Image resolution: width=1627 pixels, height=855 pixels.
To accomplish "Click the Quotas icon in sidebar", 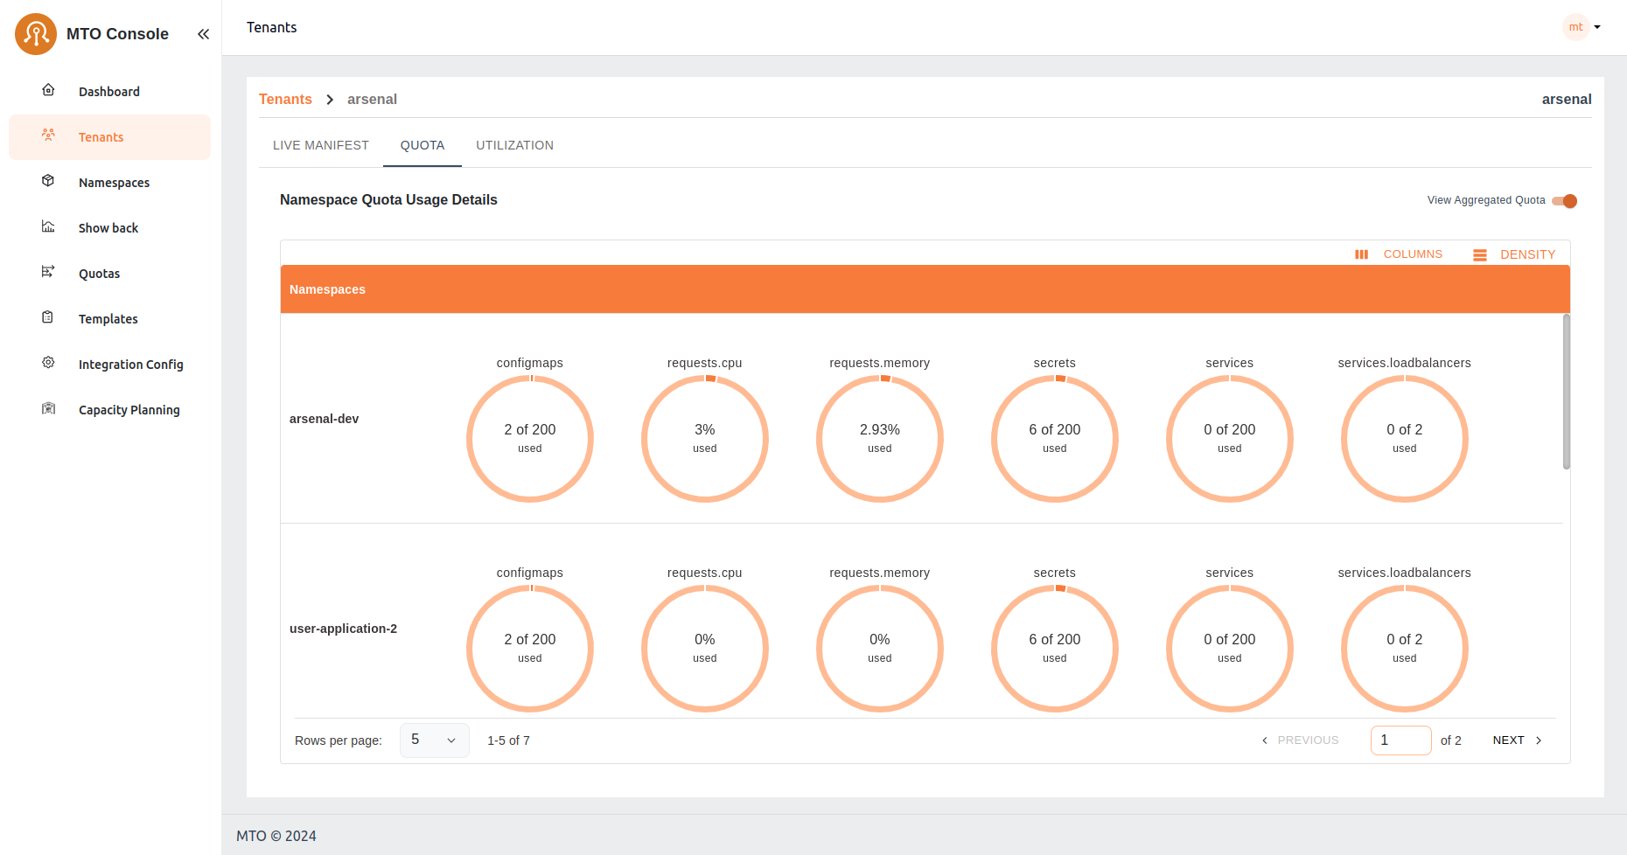I will click(x=48, y=272).
